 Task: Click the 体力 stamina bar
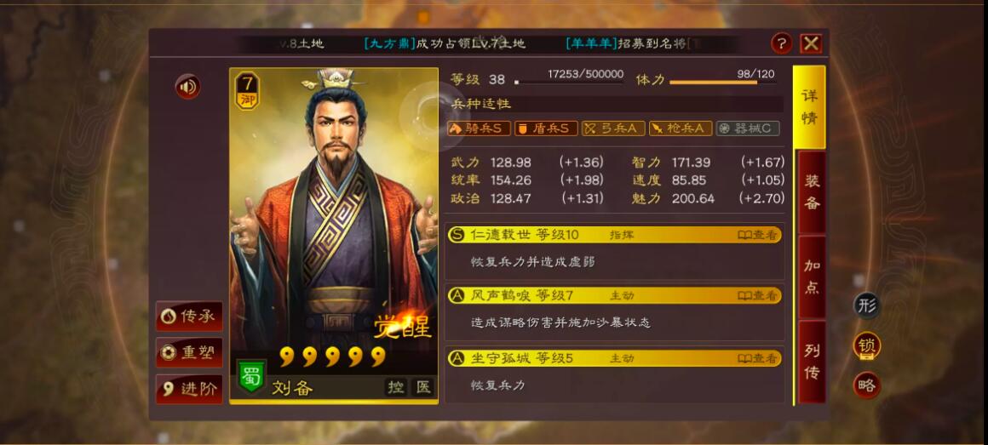point(723,82)
